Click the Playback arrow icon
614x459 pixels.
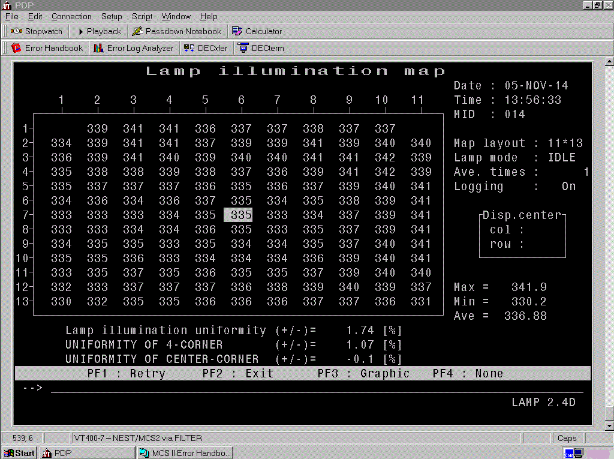(81, 31)
